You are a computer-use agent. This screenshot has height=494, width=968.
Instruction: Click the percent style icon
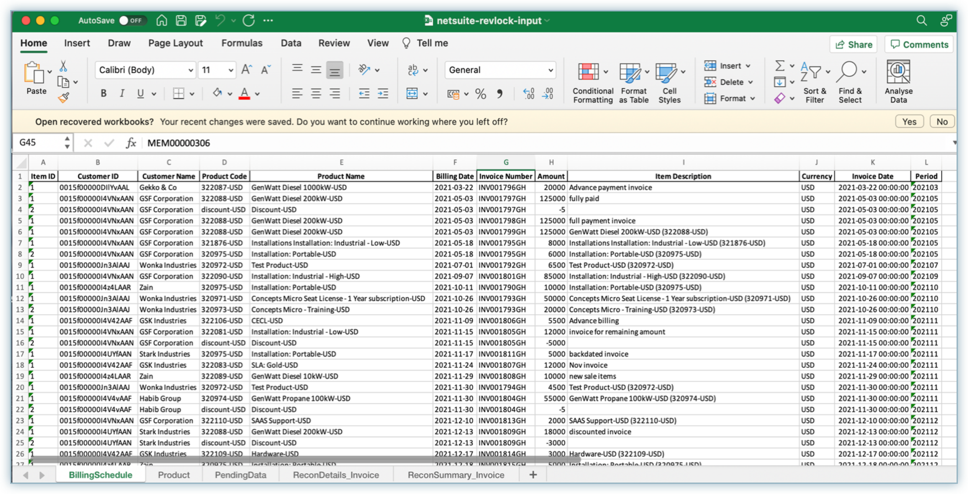[x=480, y=94]
